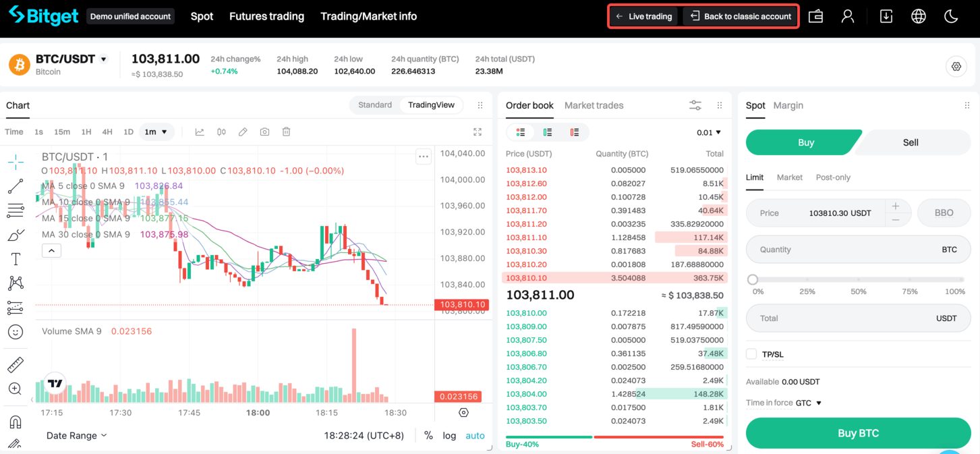Switch to the Market trades tab
The width and height of the screenshot is (980, 454).
pyautogui.click(x=594, y=105)
